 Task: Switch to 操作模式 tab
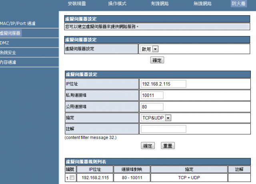pos(117,4)
